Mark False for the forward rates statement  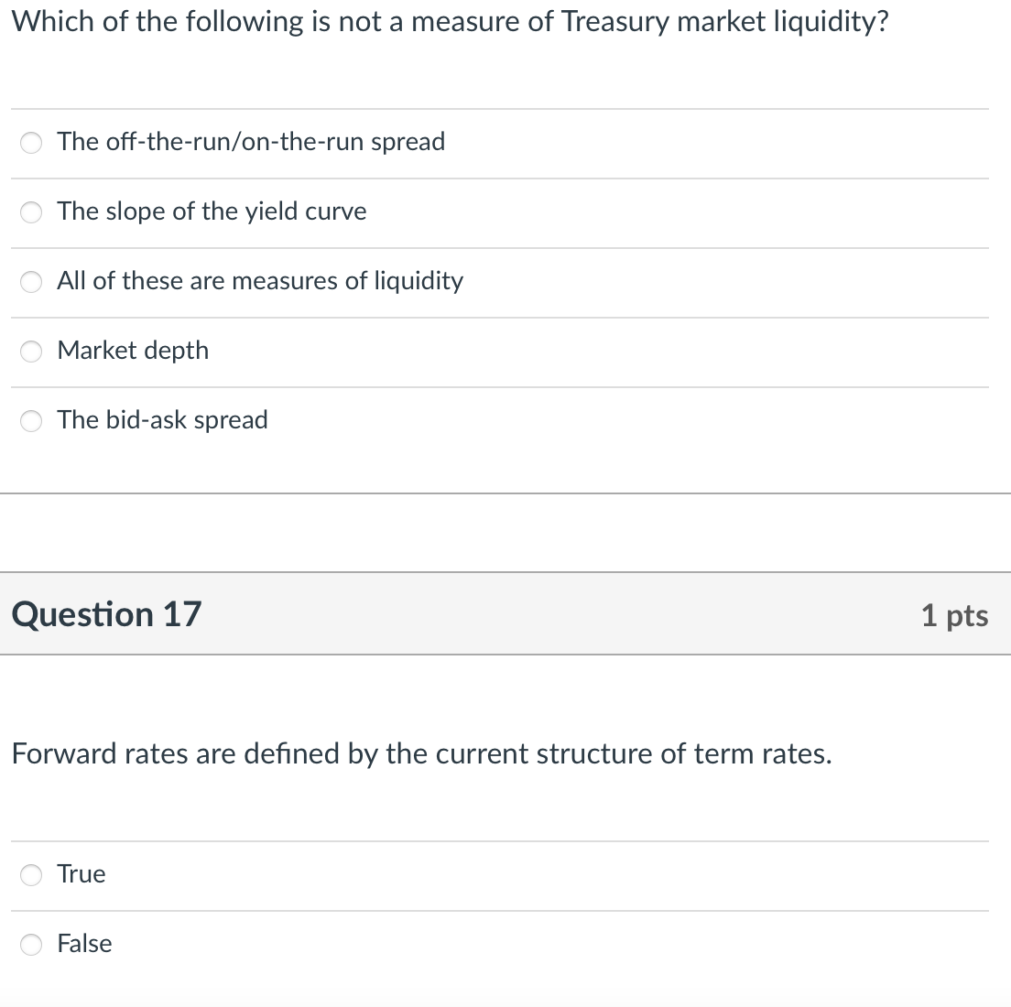[x=30, y=945]
